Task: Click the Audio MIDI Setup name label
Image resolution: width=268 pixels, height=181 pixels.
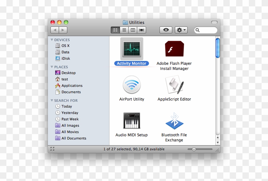Action: click(131, 135)
